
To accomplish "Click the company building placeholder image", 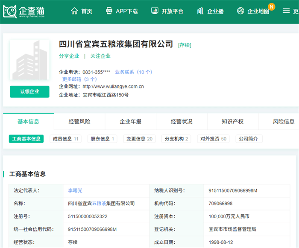I will (x=29, y=60).
